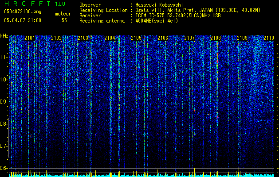Click the 0.9 kHz axis label
This screenshot has height=177, width=279.
[4, 102]
